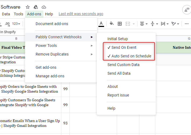Click the Stripe Custom integration cell
Screen dimensions: 191x135
[13, 60]
